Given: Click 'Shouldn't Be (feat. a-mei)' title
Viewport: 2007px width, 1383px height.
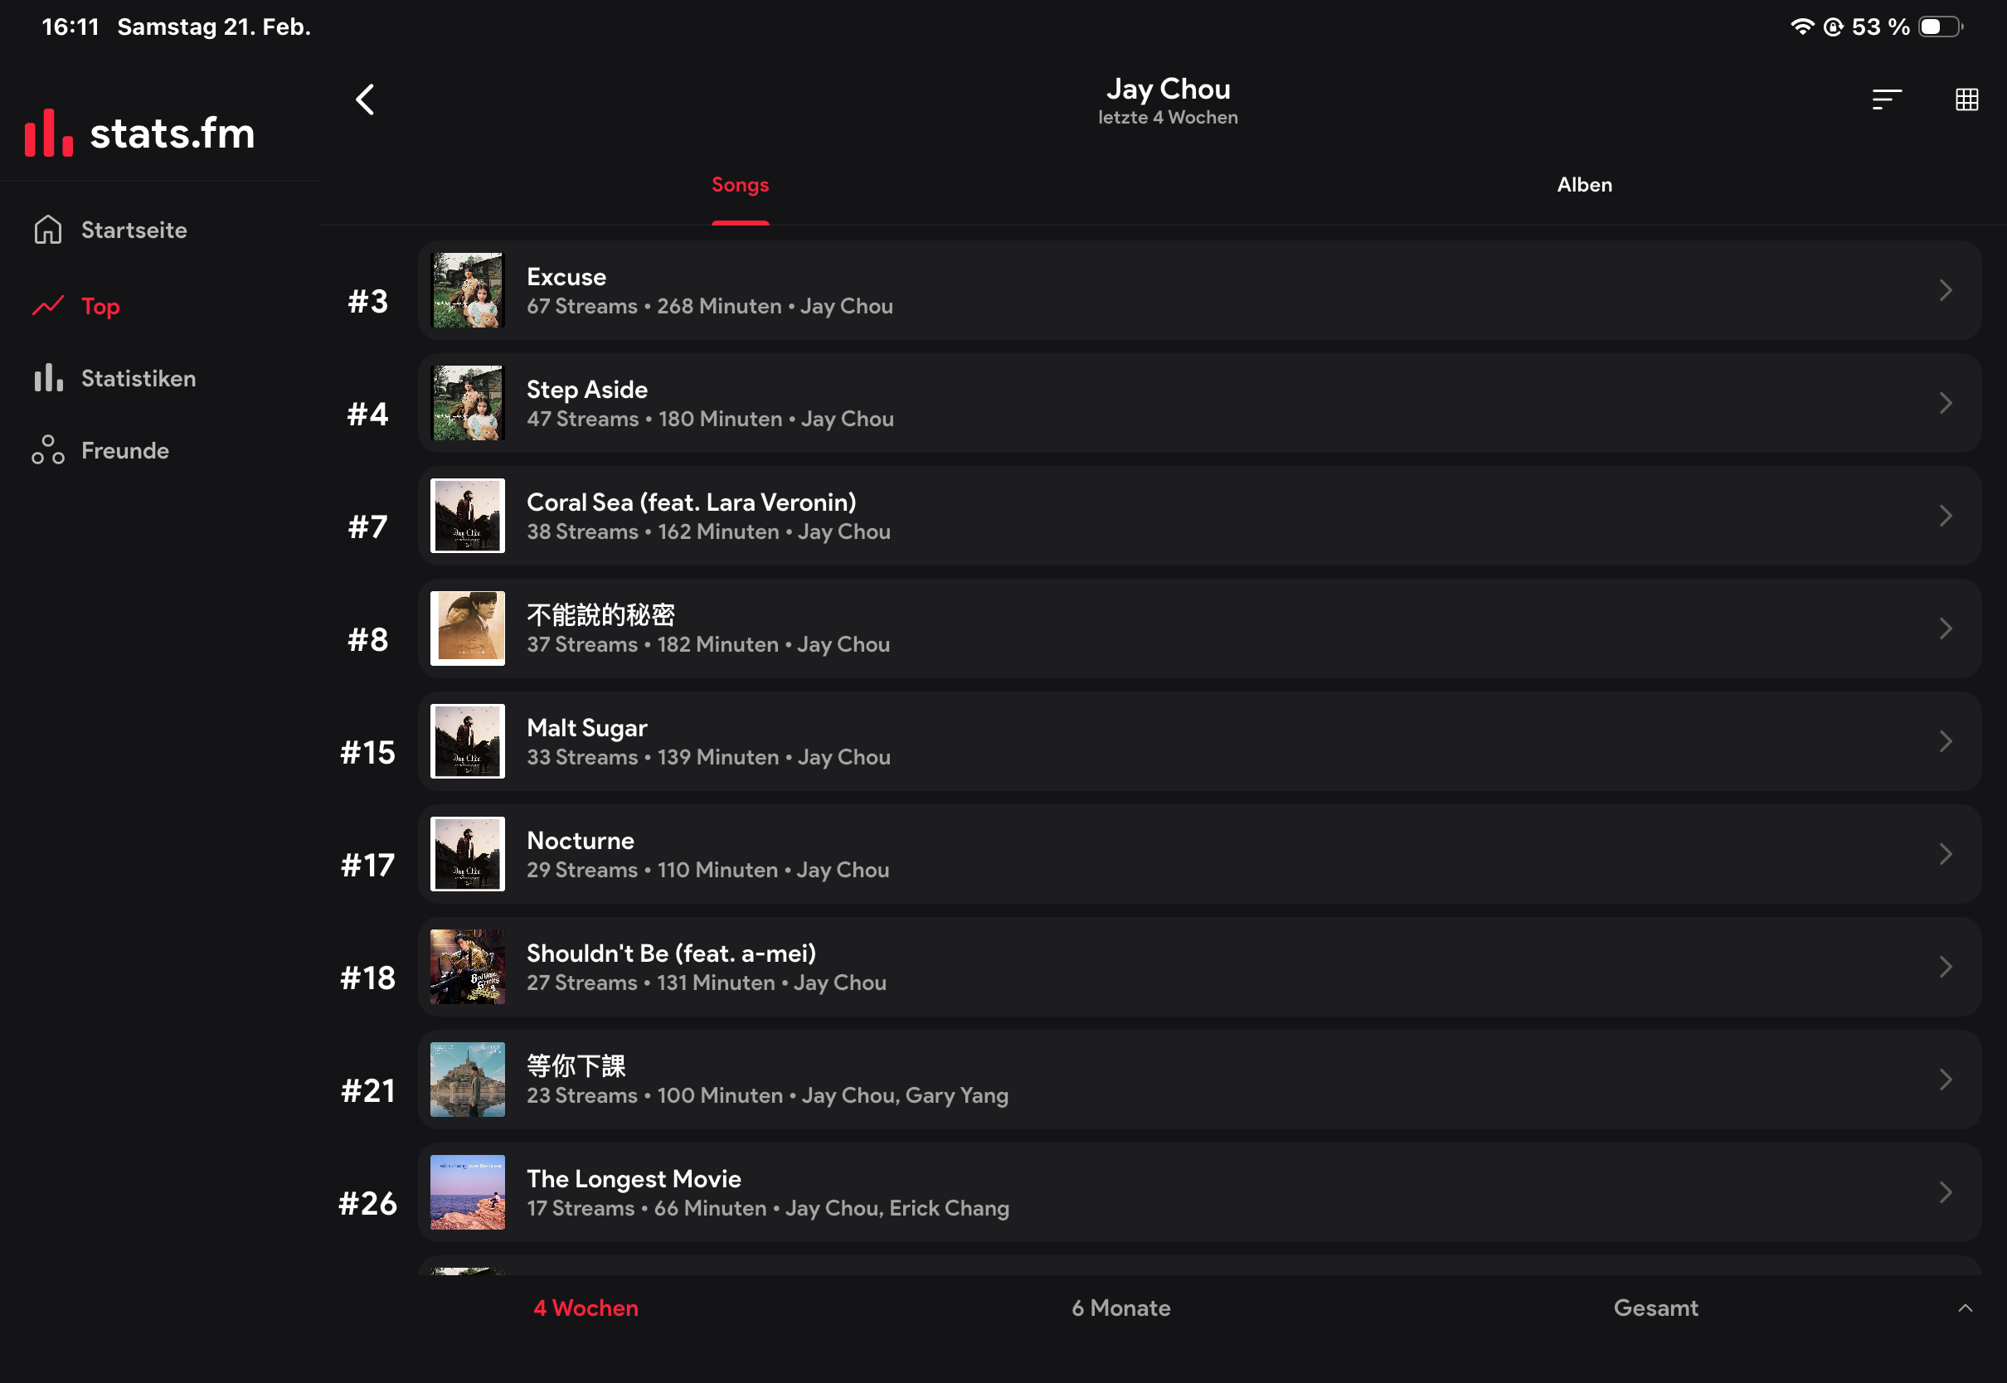Looking at the screenshot, I should pyautogui.click(x=672, y=953).
